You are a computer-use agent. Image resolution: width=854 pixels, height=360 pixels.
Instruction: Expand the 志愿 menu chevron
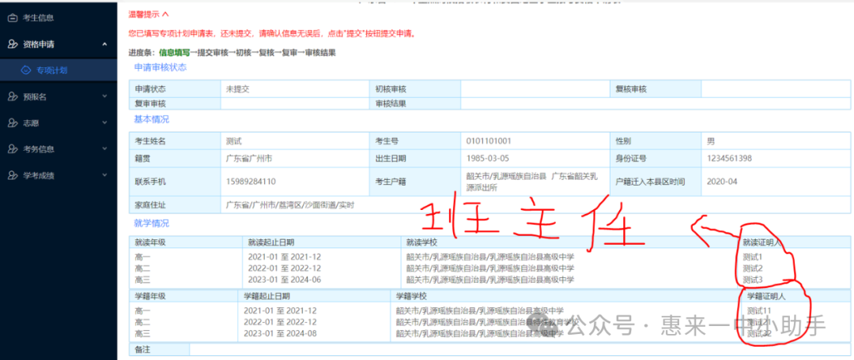pyautogui.click(x=104, y=123)
